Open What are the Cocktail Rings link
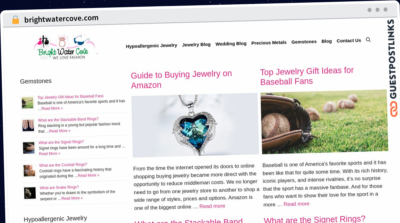 63,165
